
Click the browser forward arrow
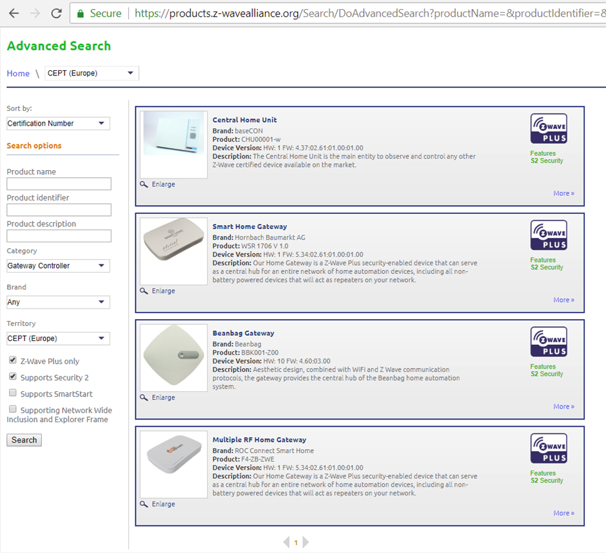click(35, 13)
